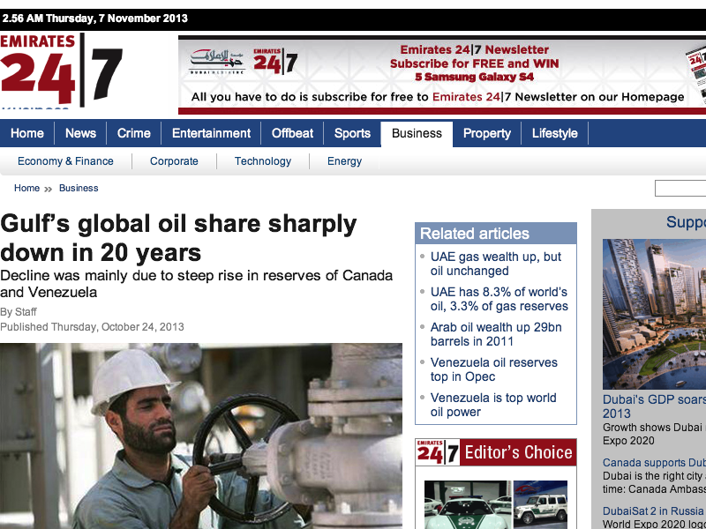The image size is (706, 529).
Task: Click the search input field
Action: 680,188
